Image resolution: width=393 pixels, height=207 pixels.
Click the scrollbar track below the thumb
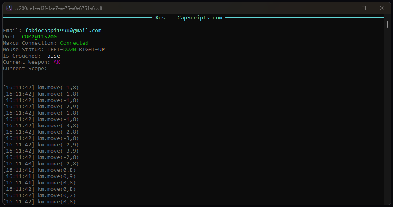click(388, 119)
